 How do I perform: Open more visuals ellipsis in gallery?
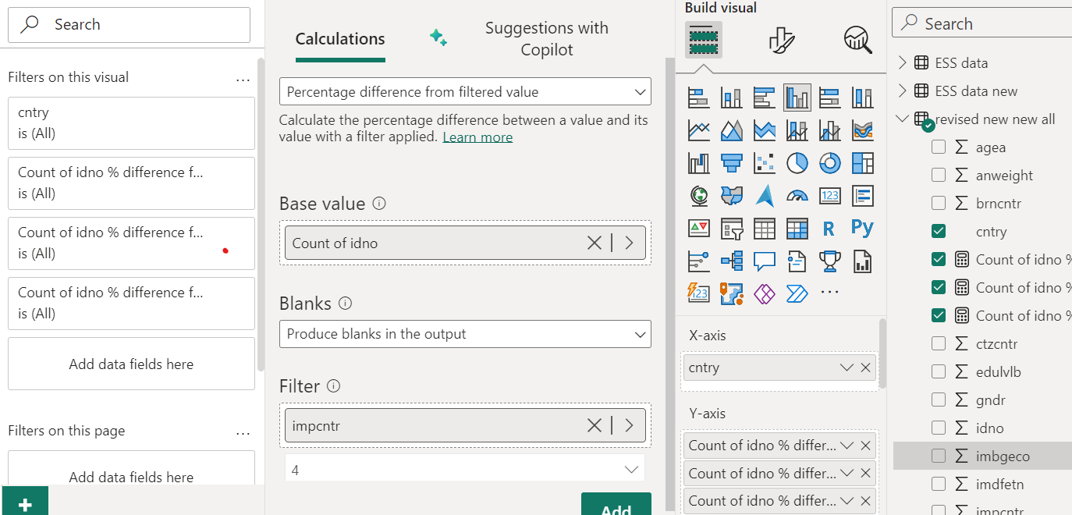pos(829,293)
